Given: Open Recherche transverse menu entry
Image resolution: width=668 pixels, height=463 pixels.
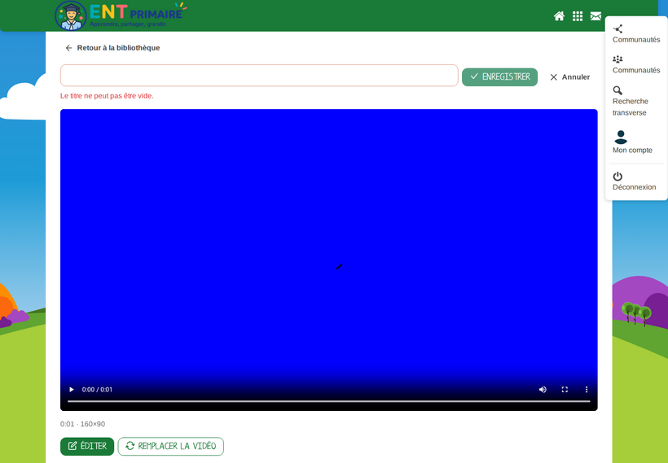Looking at the screenshot, I should click(x=631, y=101).
